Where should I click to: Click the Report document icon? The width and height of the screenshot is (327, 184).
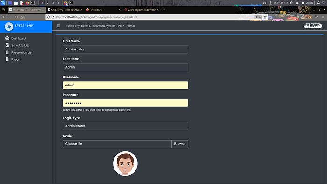click(7, 59)
